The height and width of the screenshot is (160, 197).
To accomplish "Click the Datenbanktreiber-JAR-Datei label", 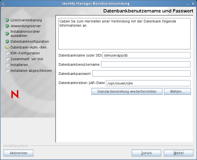I will pyautogui.click(x=82, y=83).
